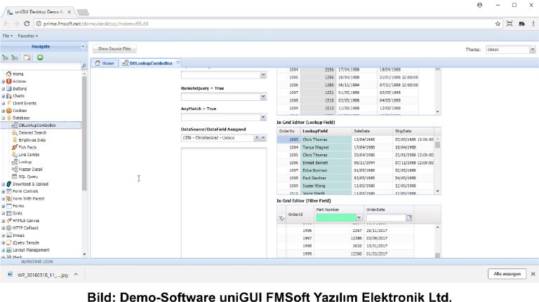539x302 pixels.
Task: Click the Show Source Files button
Action: (x=114, y=49)
